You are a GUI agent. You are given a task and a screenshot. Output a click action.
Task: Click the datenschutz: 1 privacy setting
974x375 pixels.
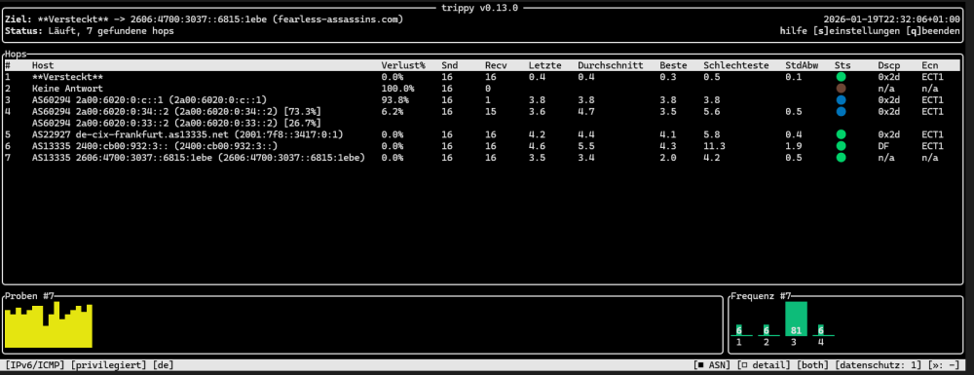879,365
